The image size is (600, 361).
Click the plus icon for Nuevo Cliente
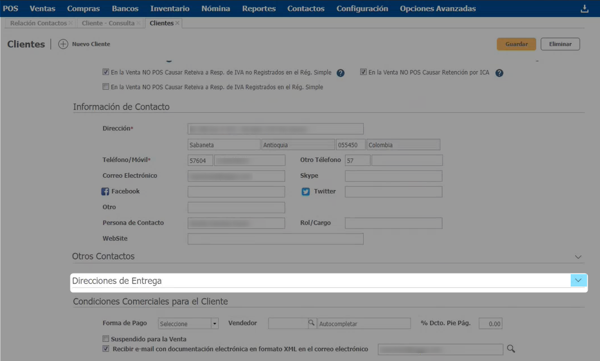tap(63, 44)
